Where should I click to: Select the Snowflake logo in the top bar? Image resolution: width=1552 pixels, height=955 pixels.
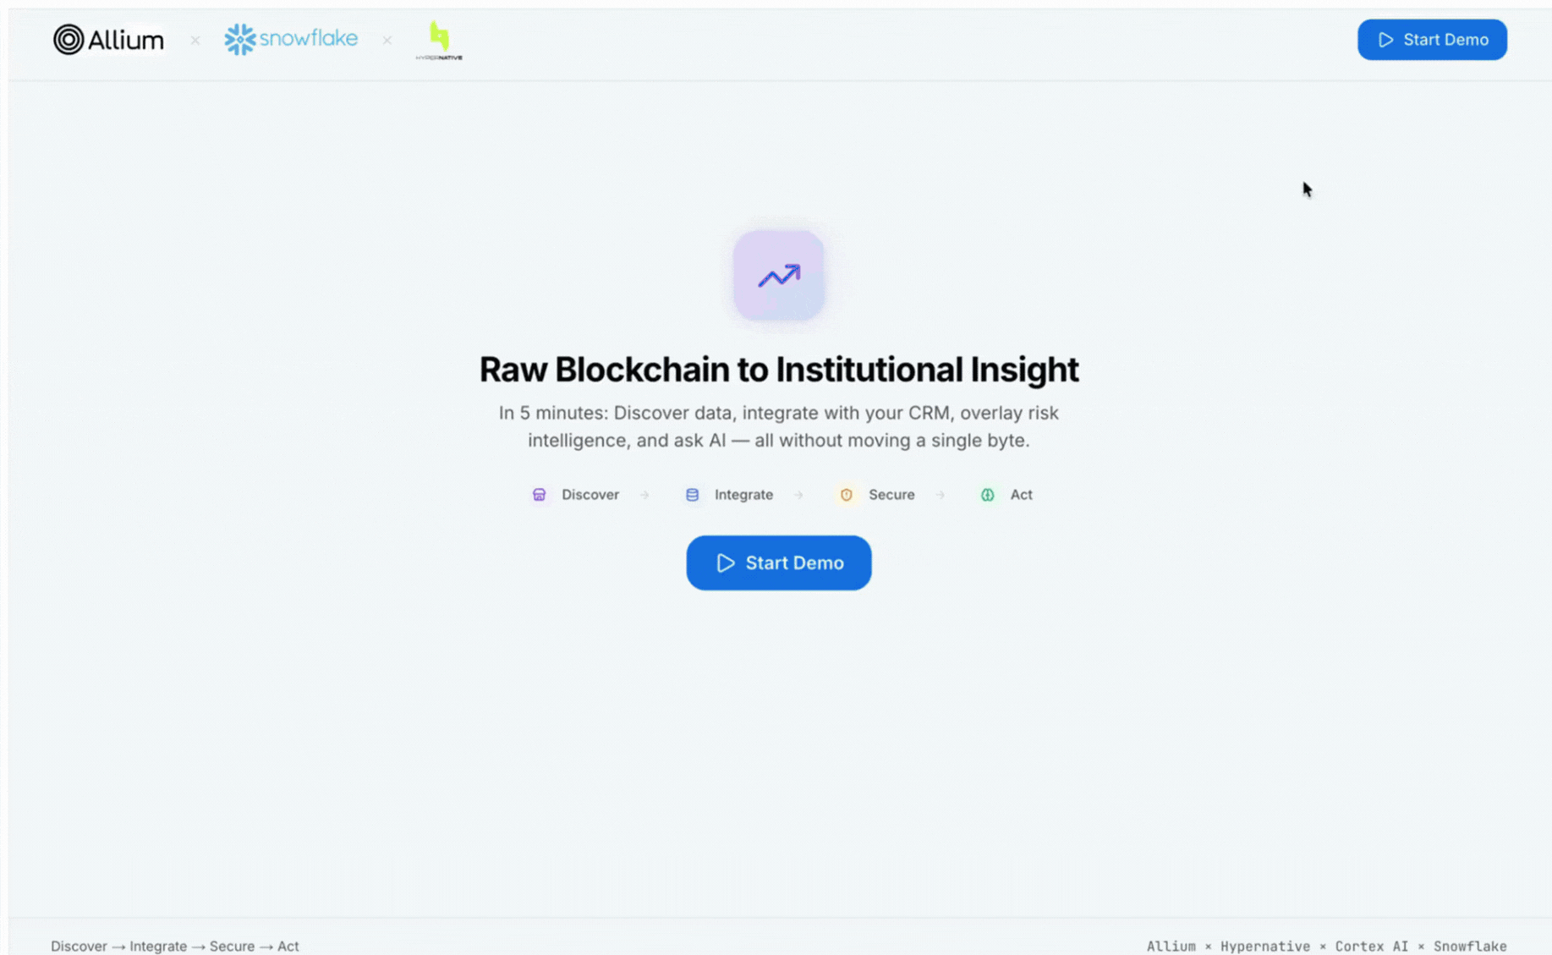[291, 39]
